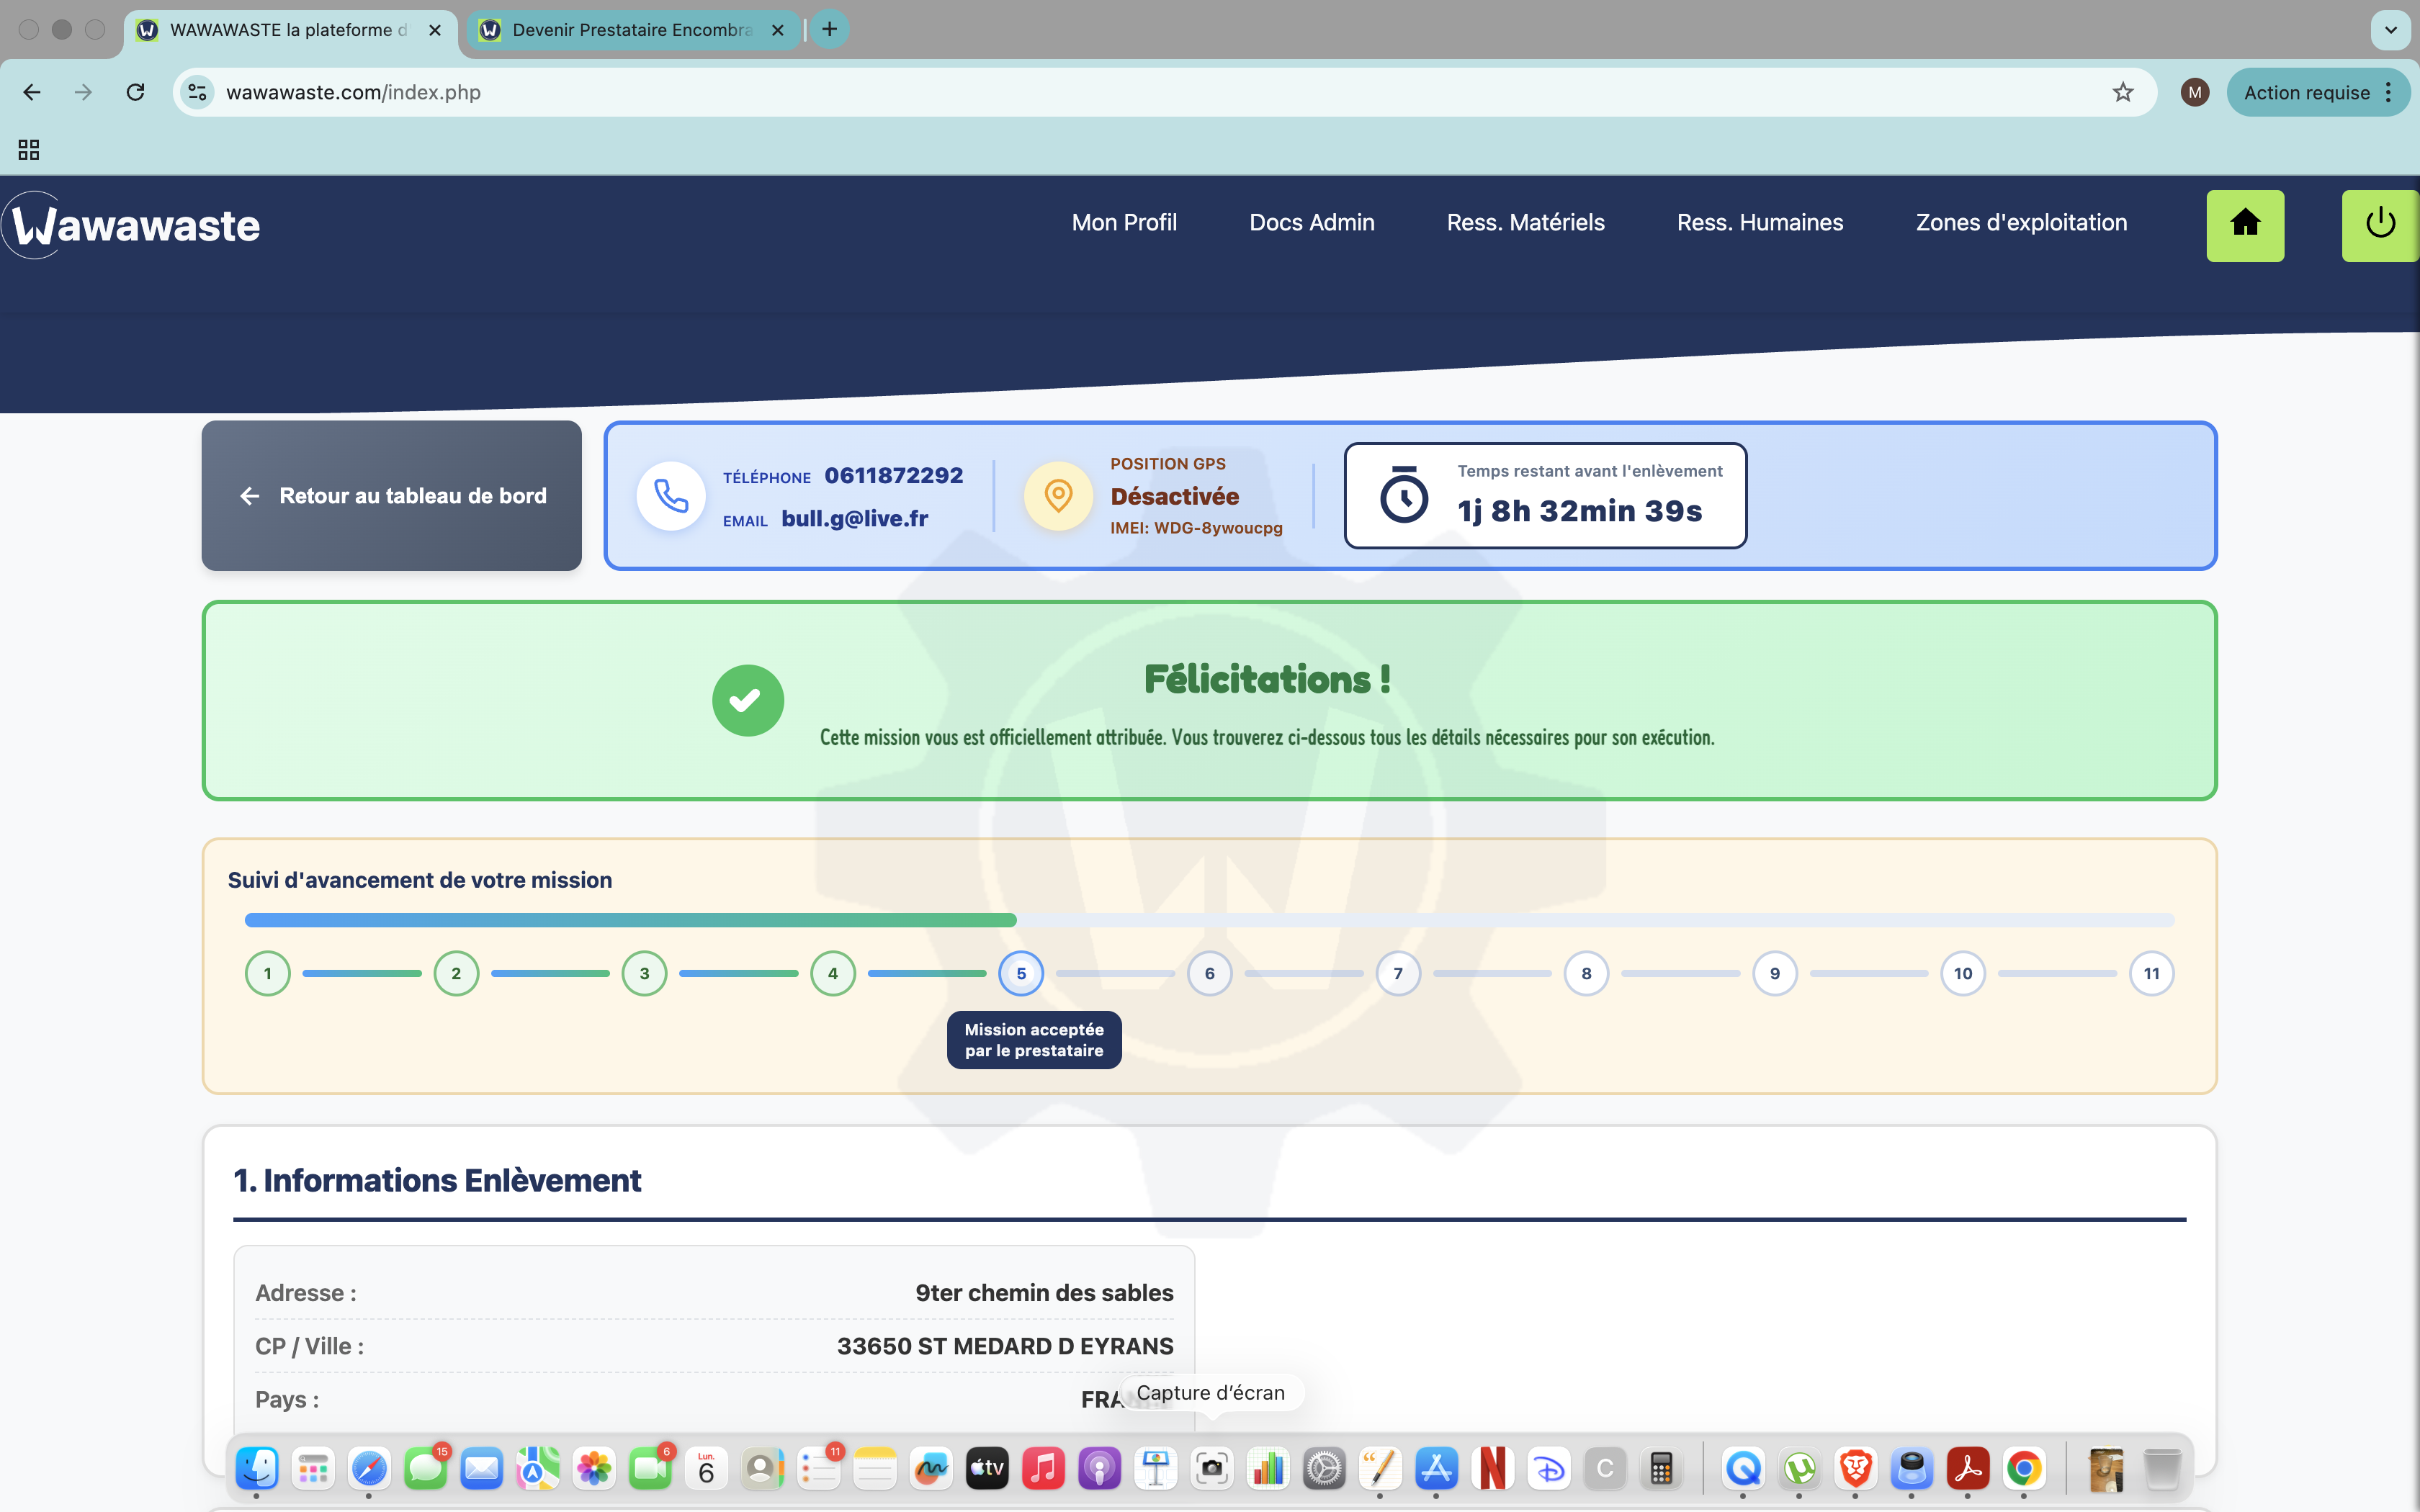Bookmark the page via the star icon
The width and height of the screenshot is (2420, 1512).
tap(2123, 92)
